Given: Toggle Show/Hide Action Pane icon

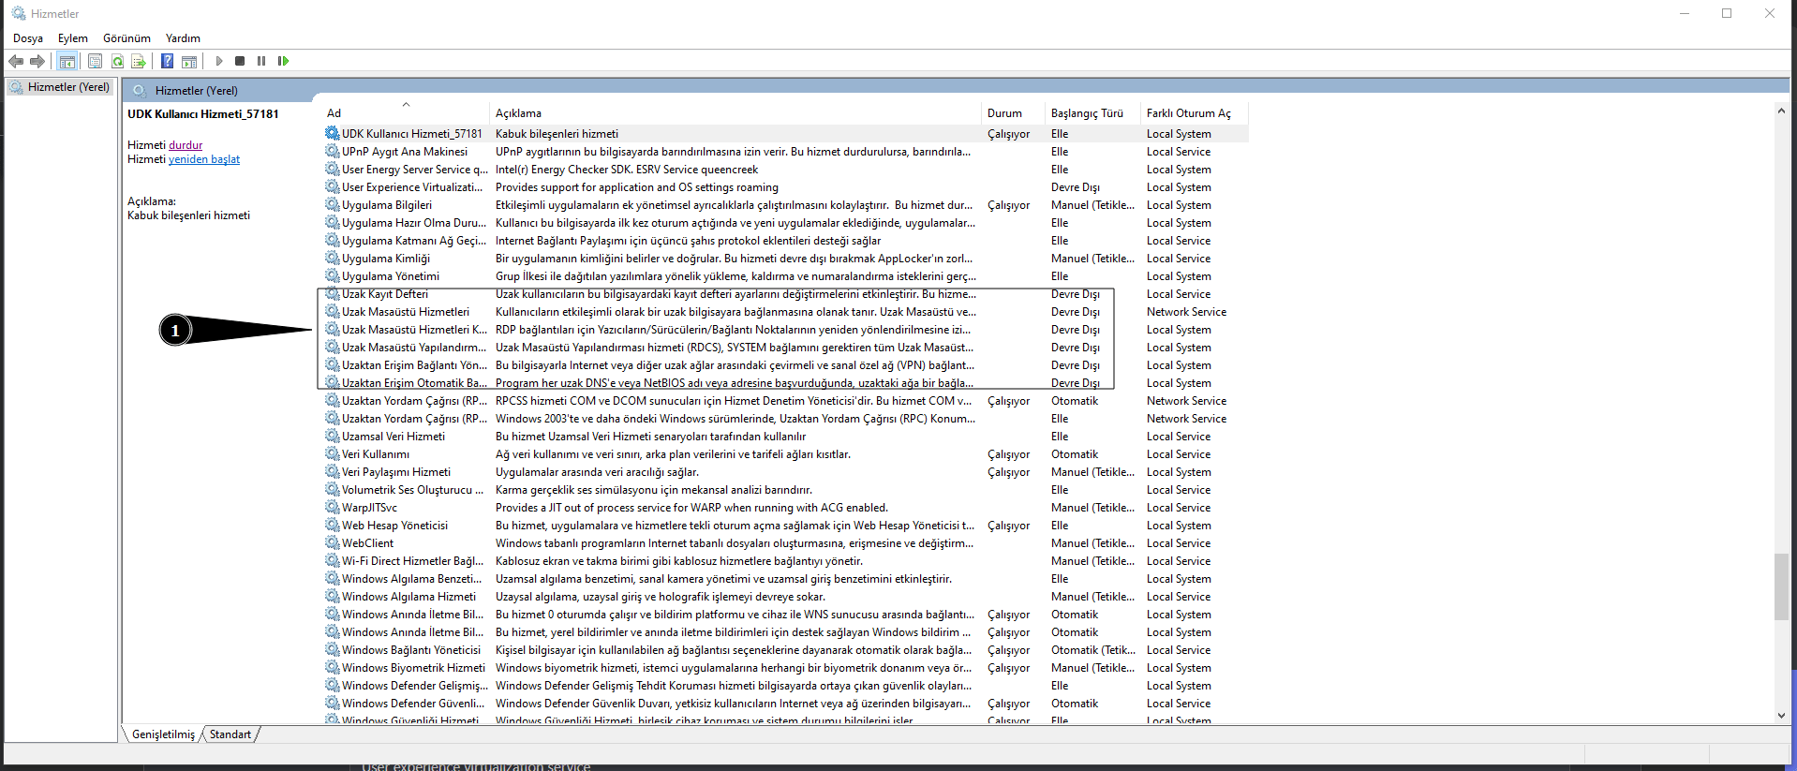Looking at the screenshot, I should (189, 61).
